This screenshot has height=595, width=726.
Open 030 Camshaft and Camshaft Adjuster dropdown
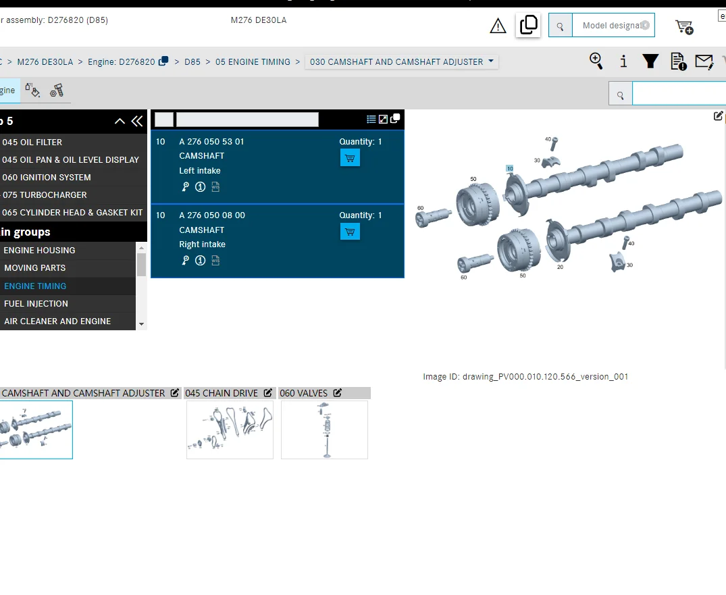pos(401,61)
